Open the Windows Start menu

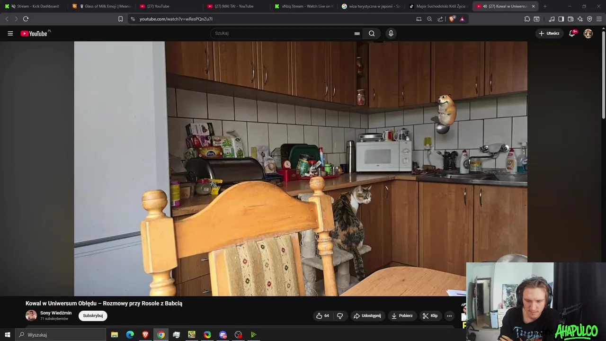pyautogui.click(x=7, y=335)
